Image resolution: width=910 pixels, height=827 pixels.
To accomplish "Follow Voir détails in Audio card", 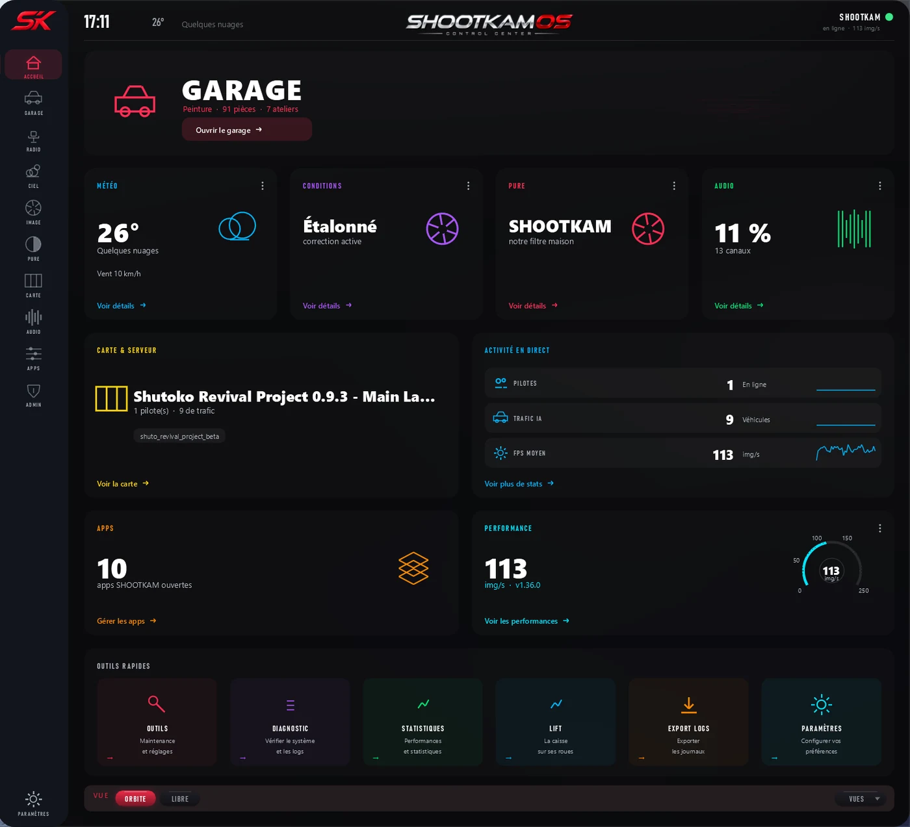I will [739, 305].
